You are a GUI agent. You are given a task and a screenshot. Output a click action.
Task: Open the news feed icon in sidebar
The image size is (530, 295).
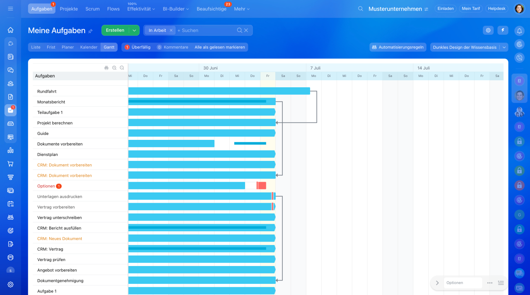10,57
